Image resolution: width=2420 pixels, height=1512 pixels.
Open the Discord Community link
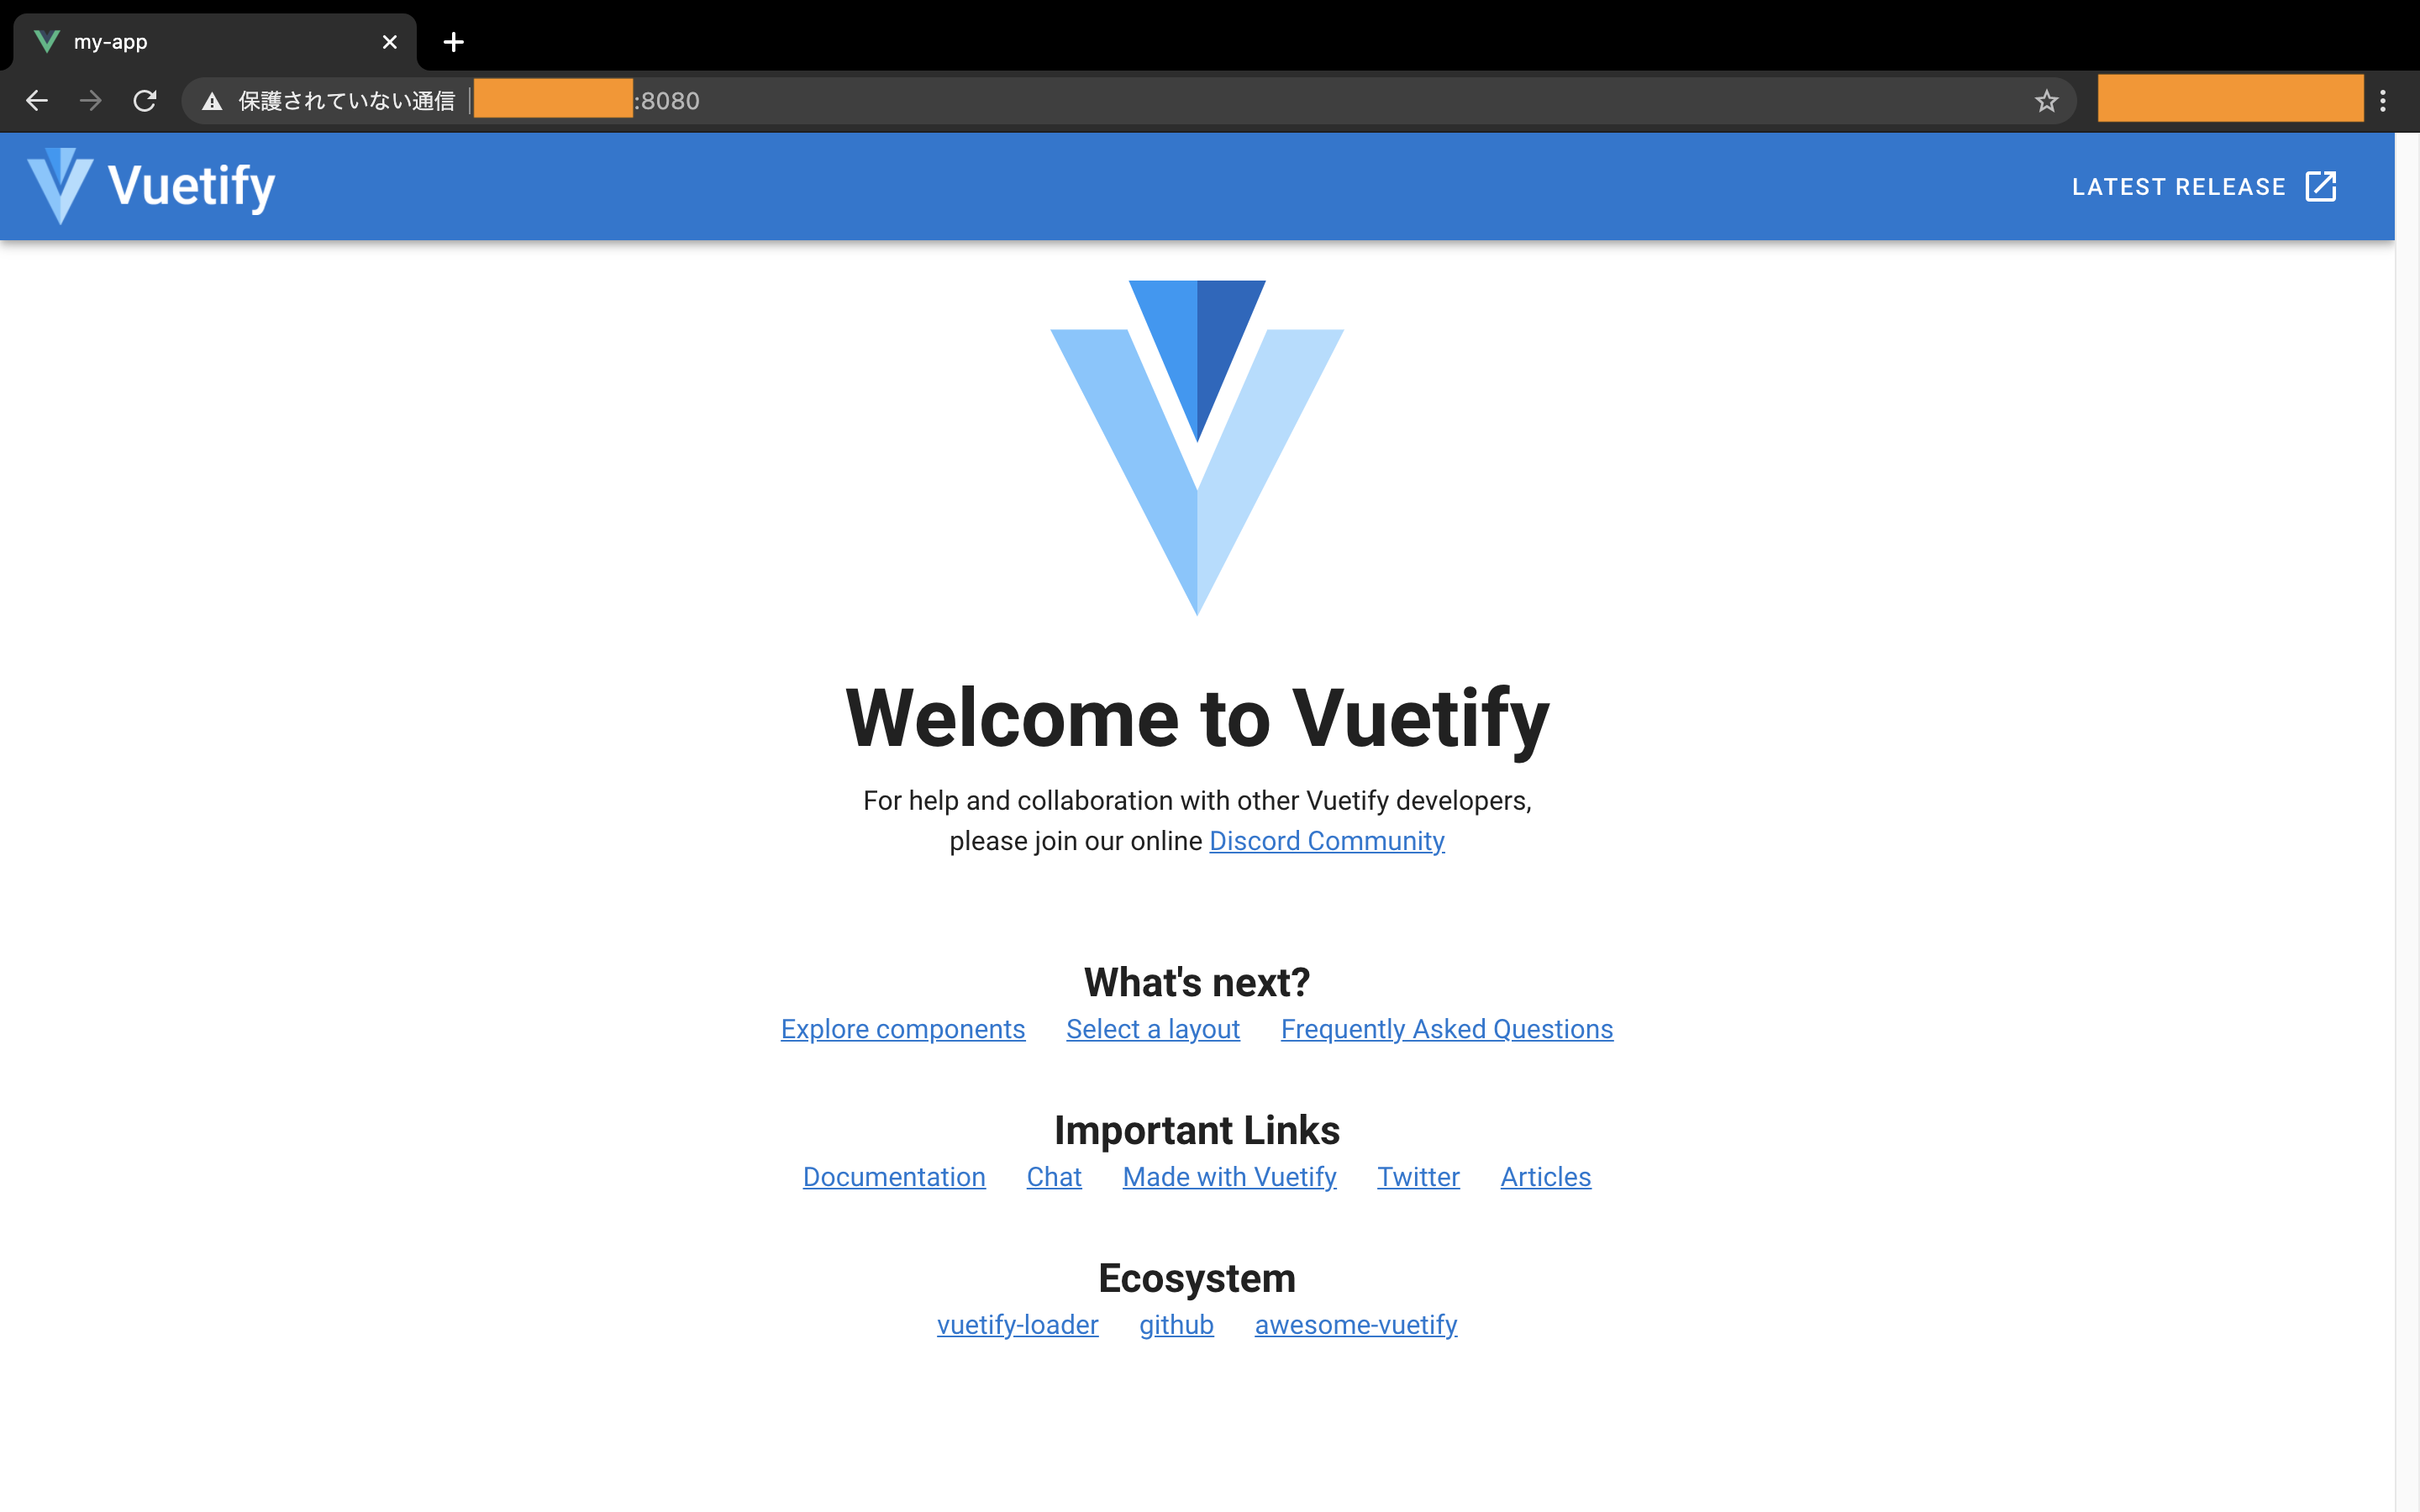[1328, 840]
